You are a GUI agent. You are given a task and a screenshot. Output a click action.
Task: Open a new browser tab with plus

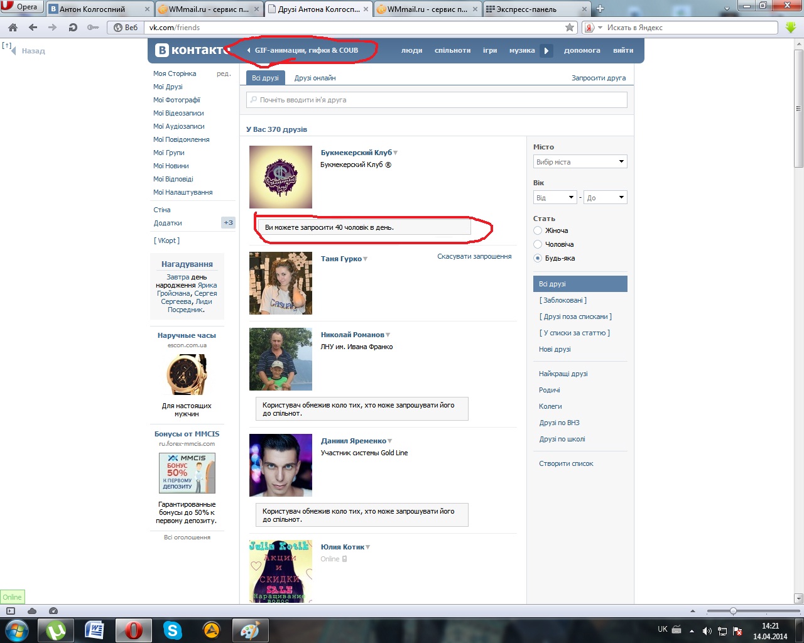click(600, 9)
